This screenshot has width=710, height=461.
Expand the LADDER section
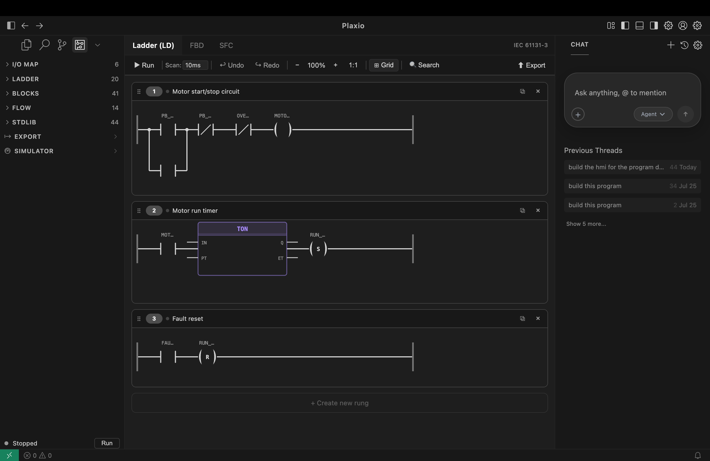coord(62,79)
